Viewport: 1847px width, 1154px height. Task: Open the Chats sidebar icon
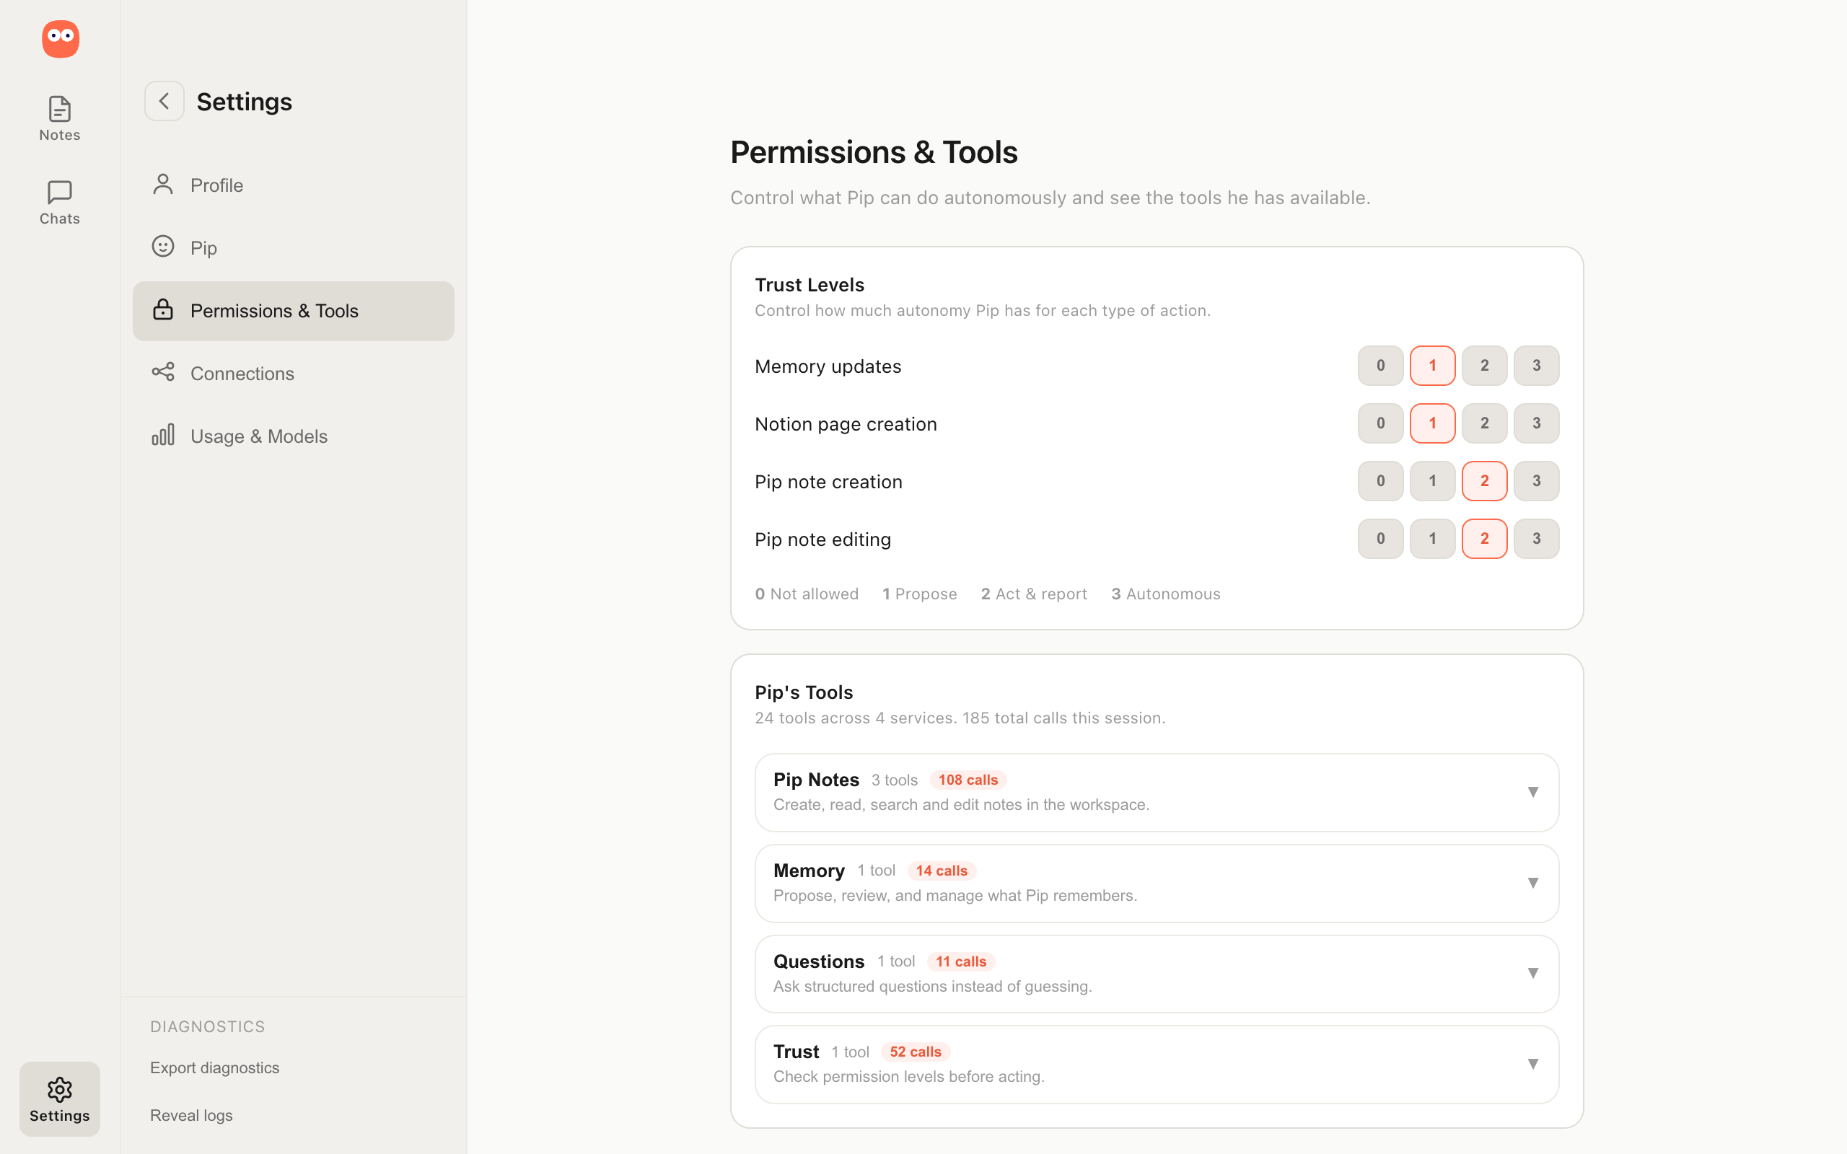[60, 193]
